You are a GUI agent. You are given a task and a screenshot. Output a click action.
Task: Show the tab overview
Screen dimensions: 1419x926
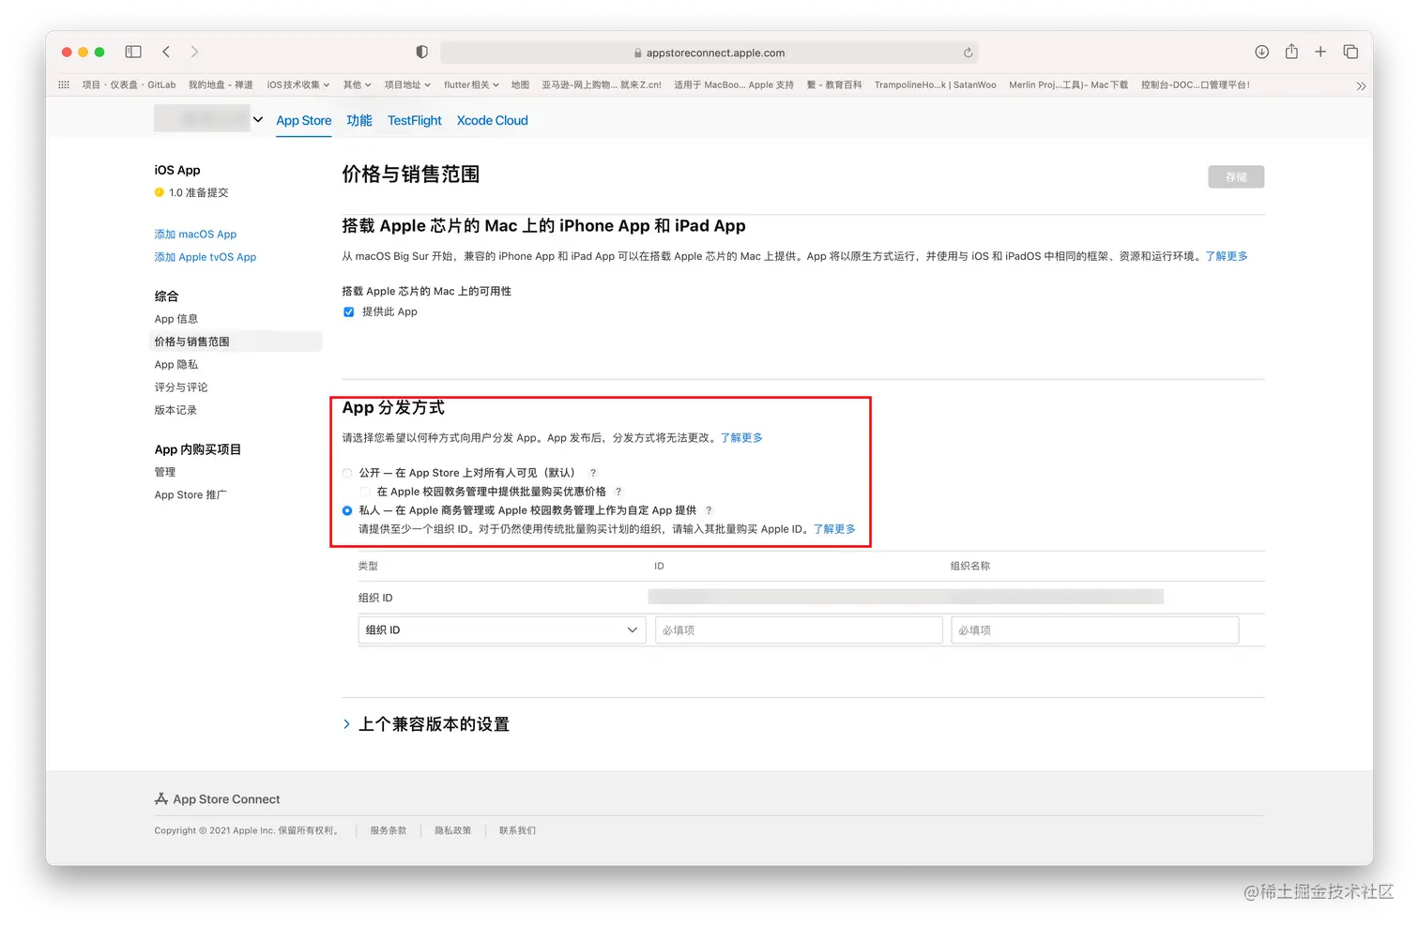click(x=1350, y=52)
